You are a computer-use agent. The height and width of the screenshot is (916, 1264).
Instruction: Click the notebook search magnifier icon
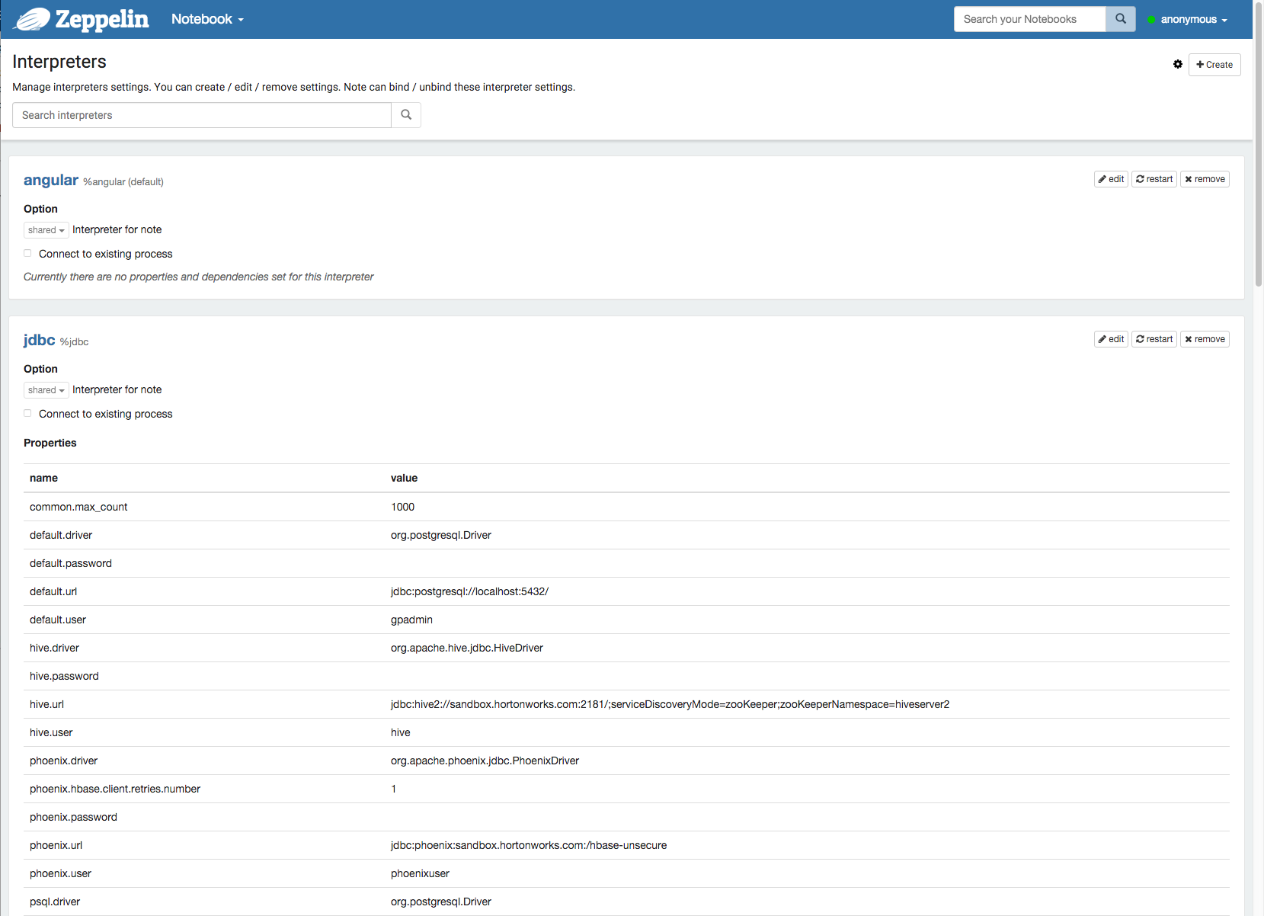point(1120,18)
